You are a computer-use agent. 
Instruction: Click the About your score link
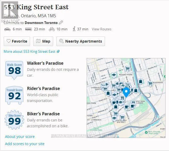20,137
